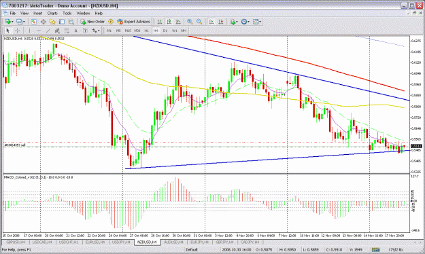The width and height of the screenshot is (425, 254).
Task: Expand the New Chart dropdown arrow
Action: (x=12, y=22)
